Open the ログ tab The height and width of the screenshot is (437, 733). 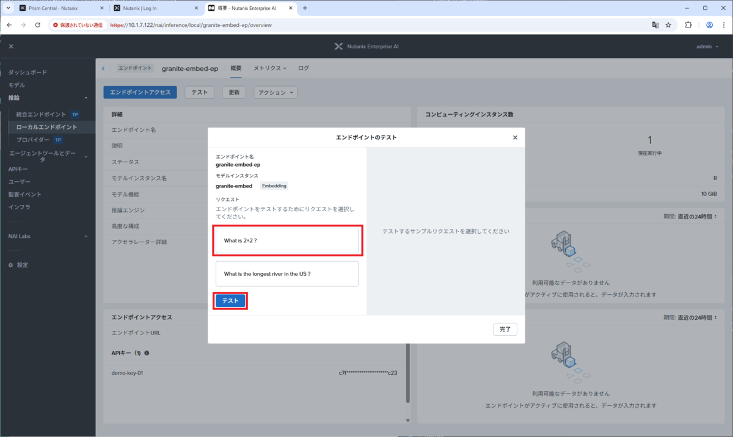[x=304, y=68]
